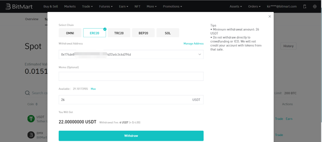Select the BEP20 chain
This screenshot has height=142, width=322.
pos(143,33)
